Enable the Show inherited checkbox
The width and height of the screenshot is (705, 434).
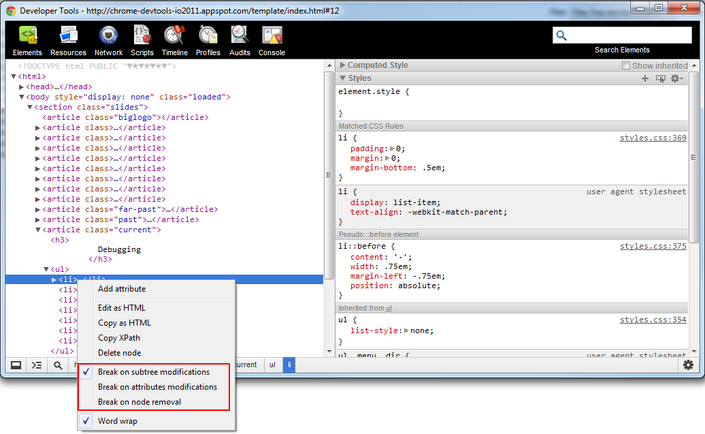coord(626,65)
